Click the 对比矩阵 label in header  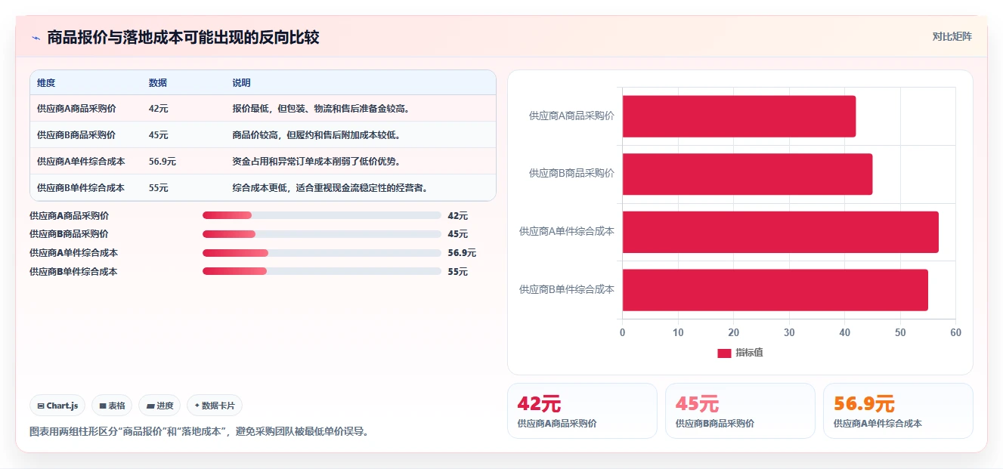click(952, 36)
